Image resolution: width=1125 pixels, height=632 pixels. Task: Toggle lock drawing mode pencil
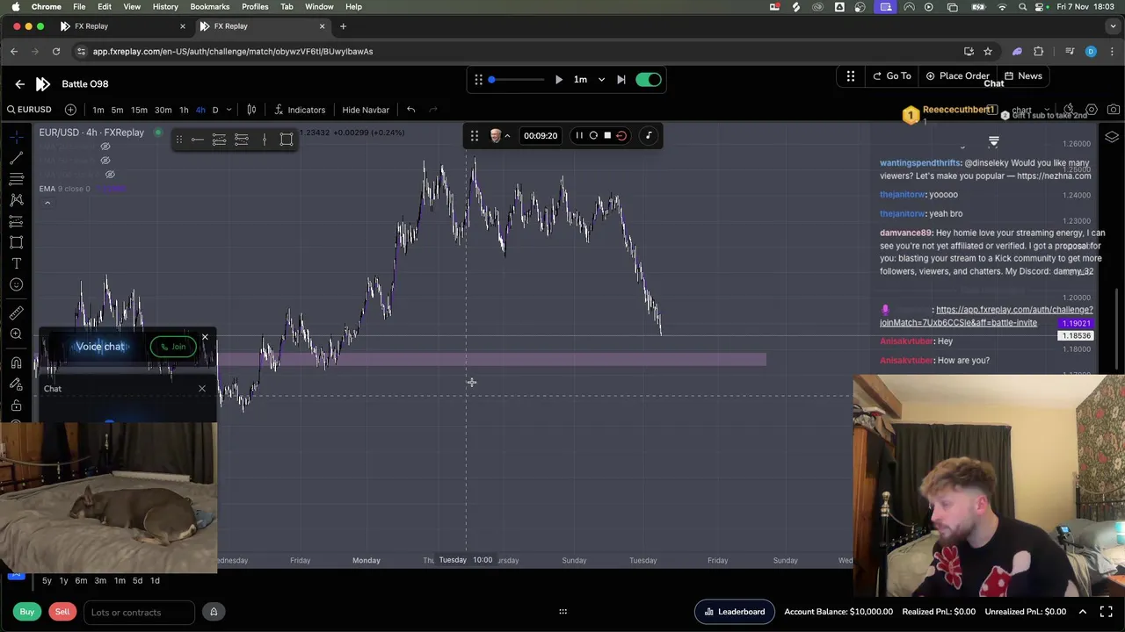pos(16,384)
